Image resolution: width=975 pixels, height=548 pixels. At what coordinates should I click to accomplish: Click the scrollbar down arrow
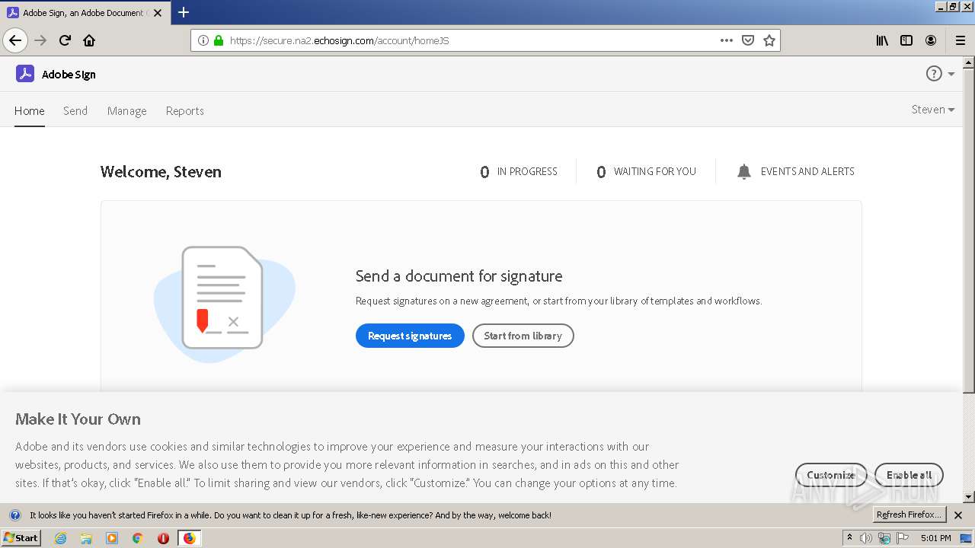[969, 497]
